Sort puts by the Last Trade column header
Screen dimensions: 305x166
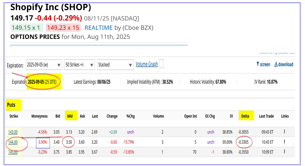pos(266,116)
